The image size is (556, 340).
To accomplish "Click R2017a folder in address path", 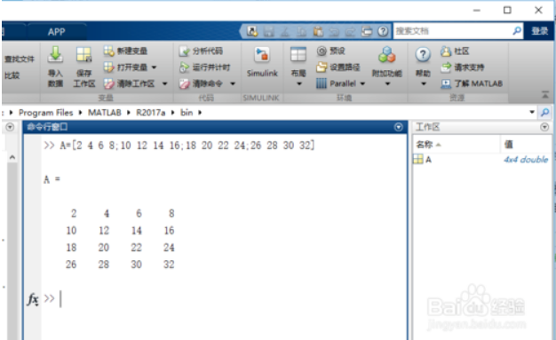I will click(151, 113).
